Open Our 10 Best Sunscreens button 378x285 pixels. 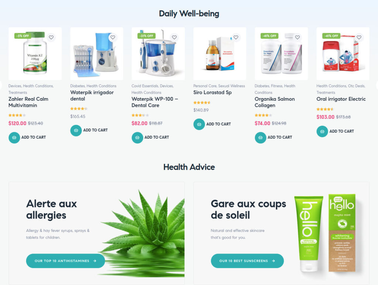tap(247, 261)
